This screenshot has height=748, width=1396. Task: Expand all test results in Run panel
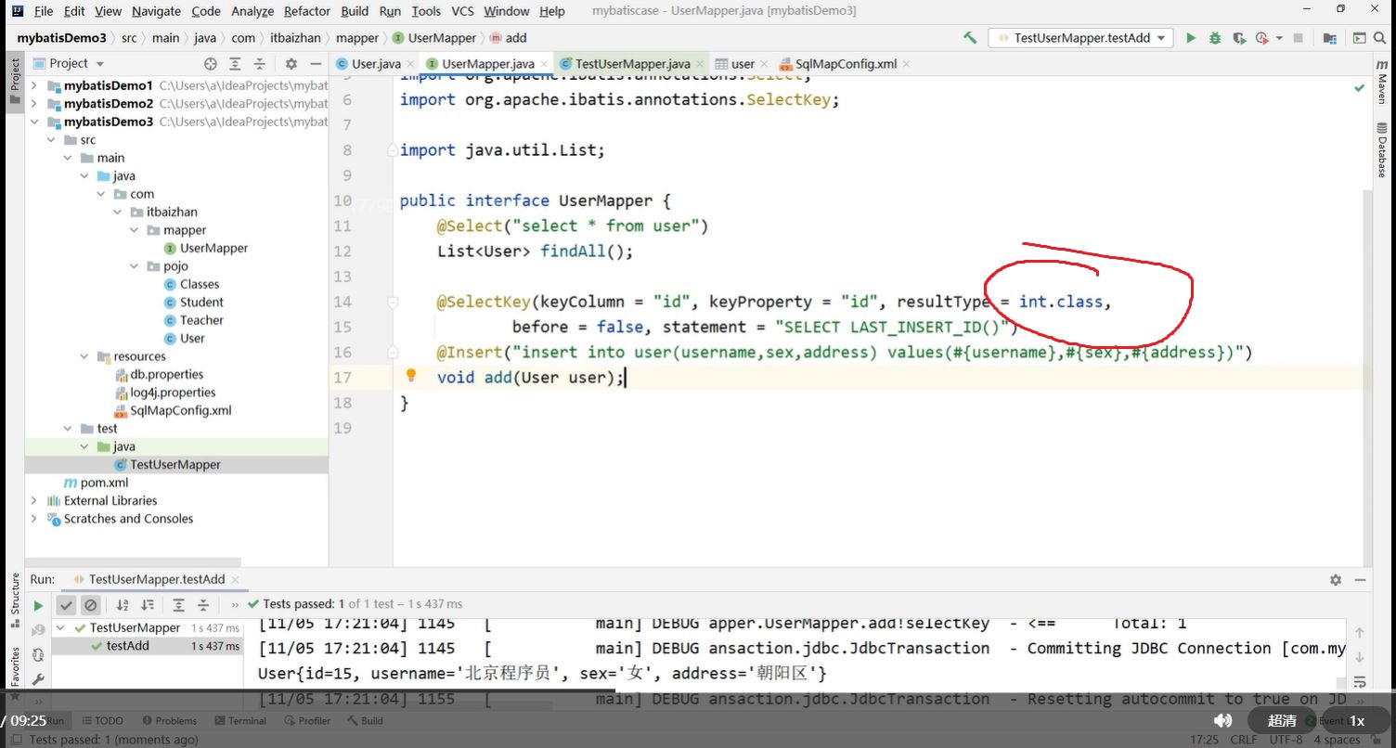click(x=178, y=605)
